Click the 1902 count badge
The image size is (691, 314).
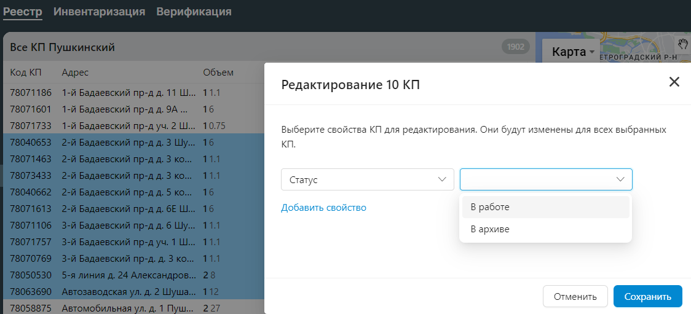[515, 47]
